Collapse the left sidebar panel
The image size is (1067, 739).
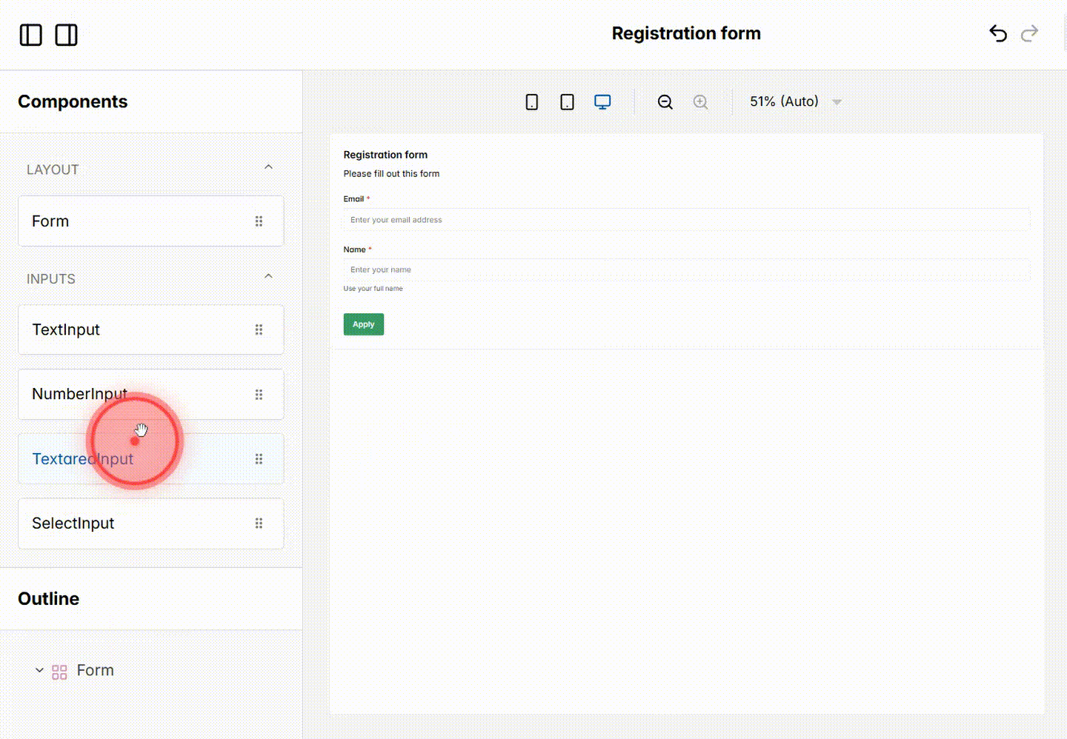click(x=30, y=35)
